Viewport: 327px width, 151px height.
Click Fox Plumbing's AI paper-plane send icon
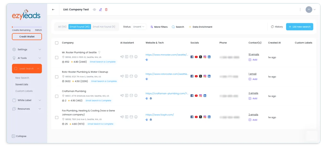(x=122, y=117)
